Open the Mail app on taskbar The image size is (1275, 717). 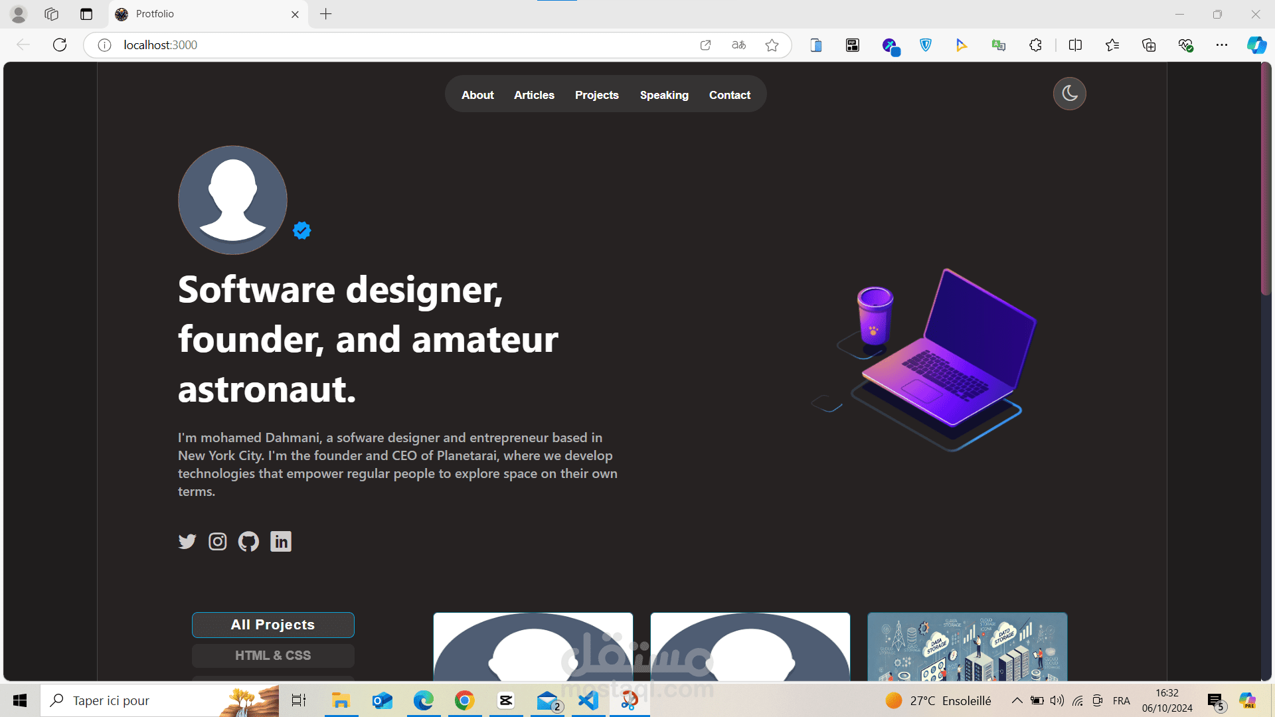click(x=549, y=700)
